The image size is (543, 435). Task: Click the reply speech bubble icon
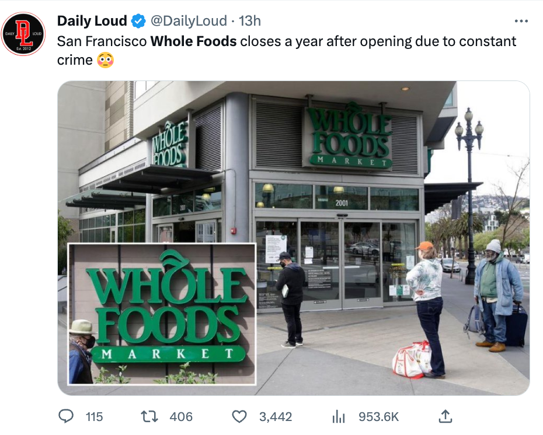tap(66, 416)
